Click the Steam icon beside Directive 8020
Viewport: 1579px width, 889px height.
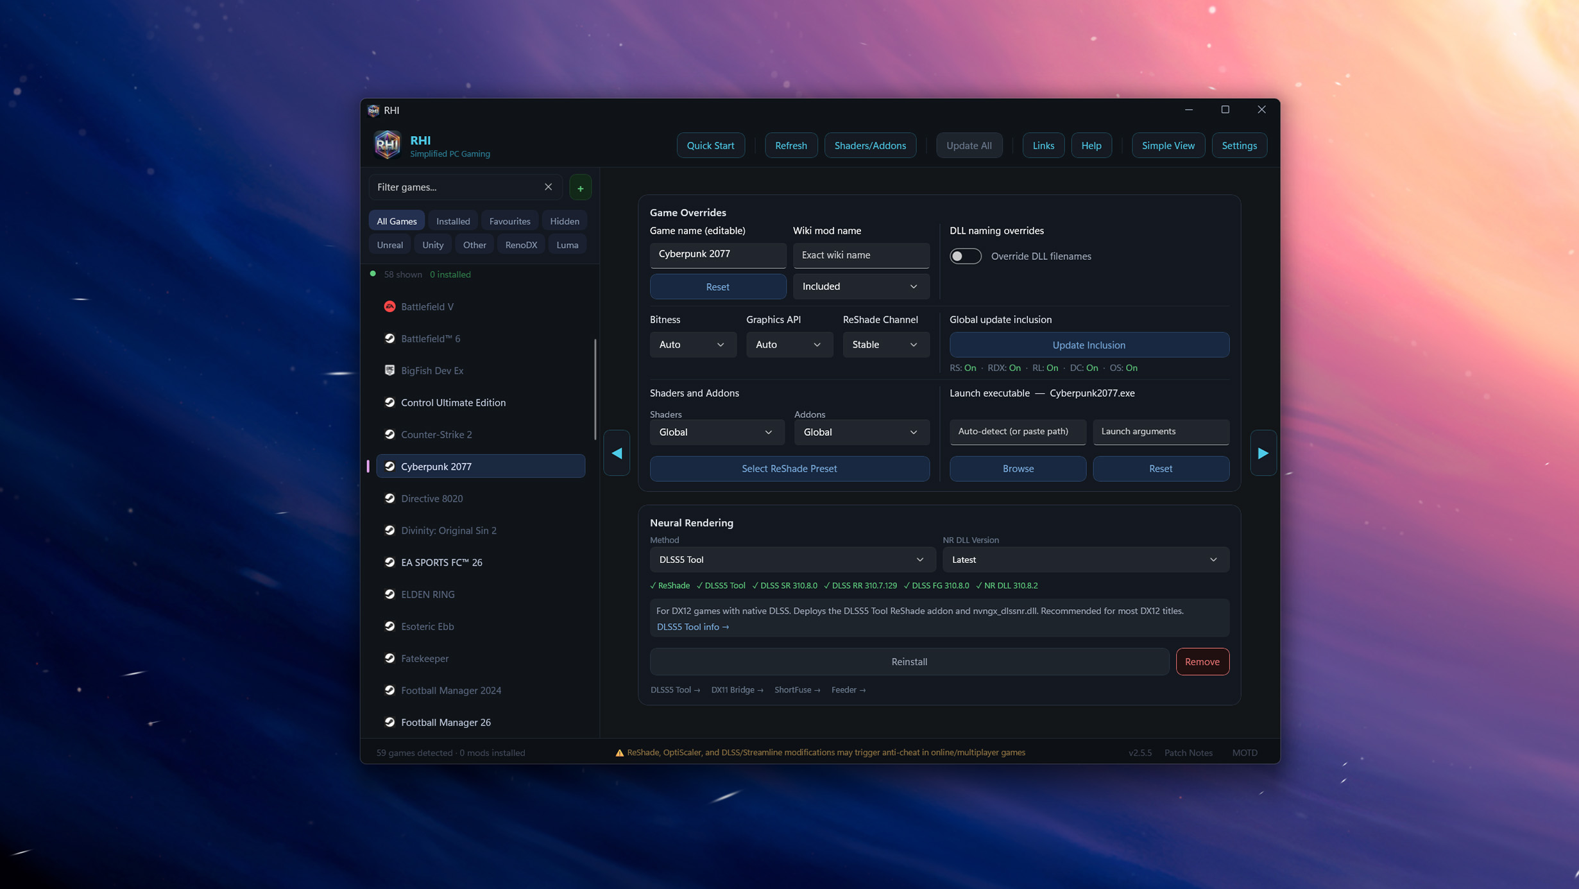[x=389, y=498]
